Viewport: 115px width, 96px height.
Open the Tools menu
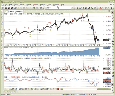(x=49, y=5)
